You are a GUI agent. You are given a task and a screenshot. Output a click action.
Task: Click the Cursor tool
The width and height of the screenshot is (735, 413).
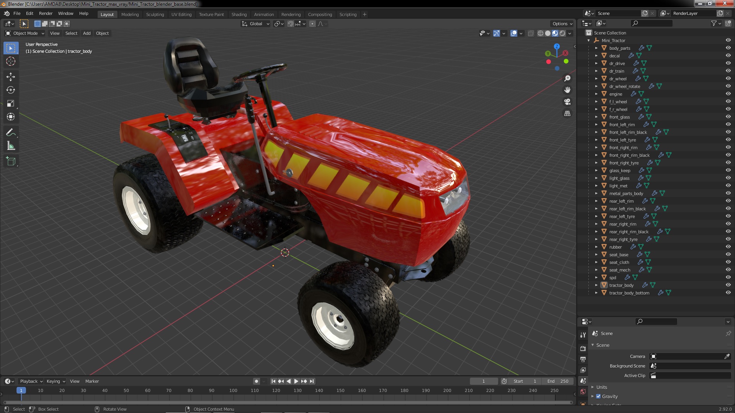11,61
